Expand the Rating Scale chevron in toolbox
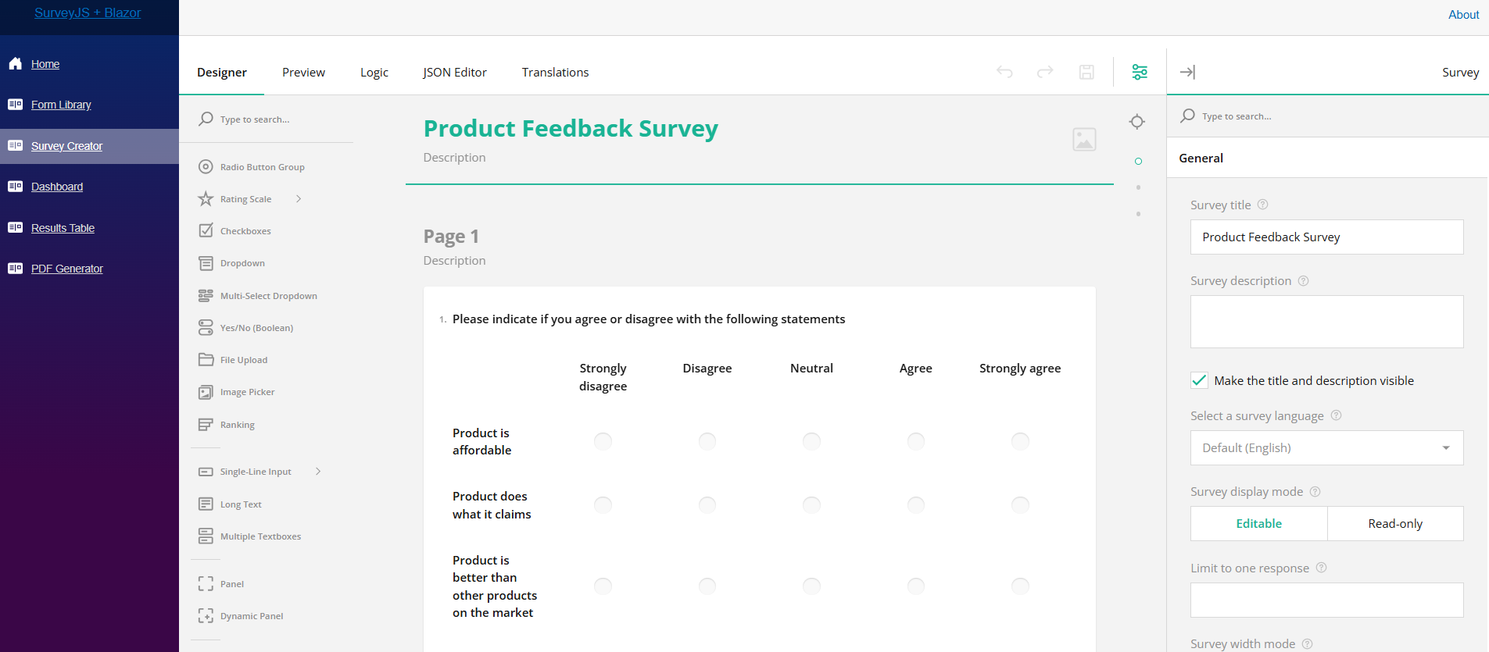Viewport: 1489px width, 652px height. click(x=298, y=198)
